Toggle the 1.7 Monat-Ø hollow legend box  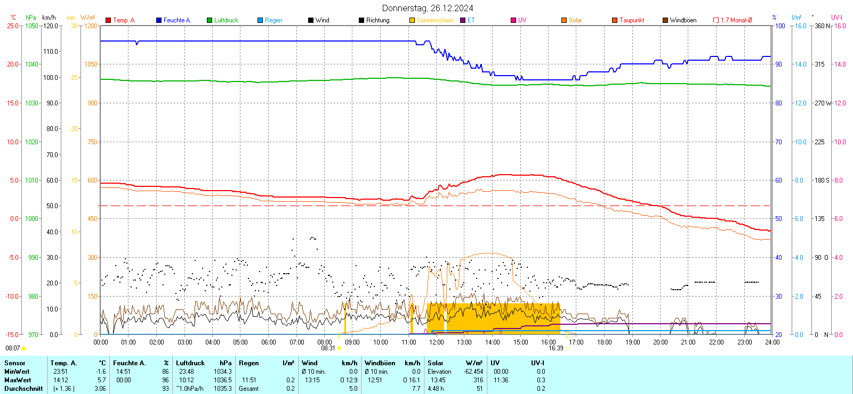pos(716,20)
